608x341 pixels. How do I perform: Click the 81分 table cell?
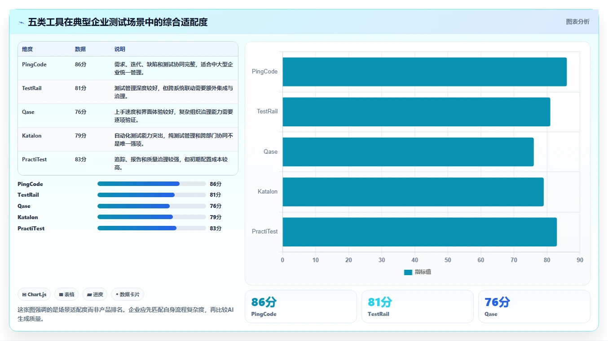point(81,88)
